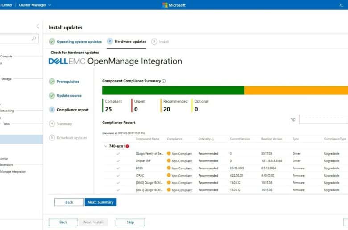This screenshot has width=348, height=230.
Task: Open the Download updates wizard step
Action: coord(68,138)
